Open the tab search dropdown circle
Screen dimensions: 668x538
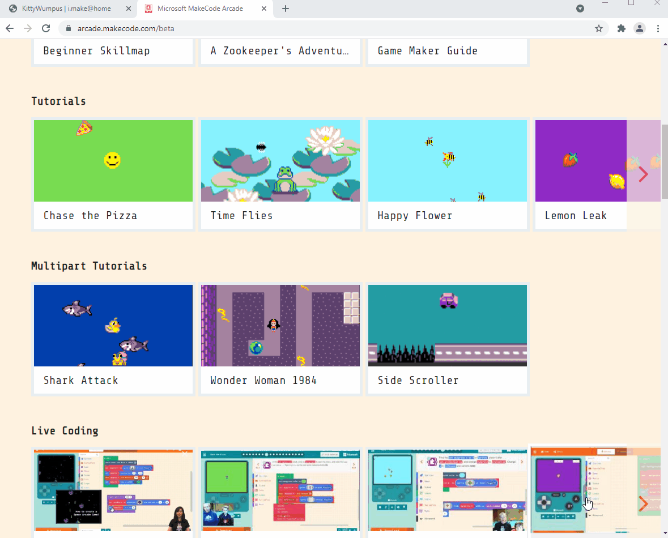tap(580, 8)
